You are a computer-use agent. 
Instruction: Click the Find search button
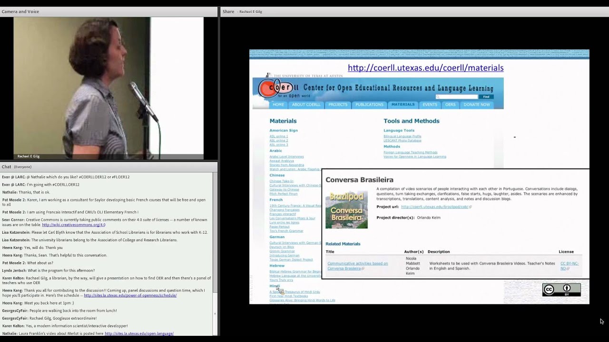point(486,96)
